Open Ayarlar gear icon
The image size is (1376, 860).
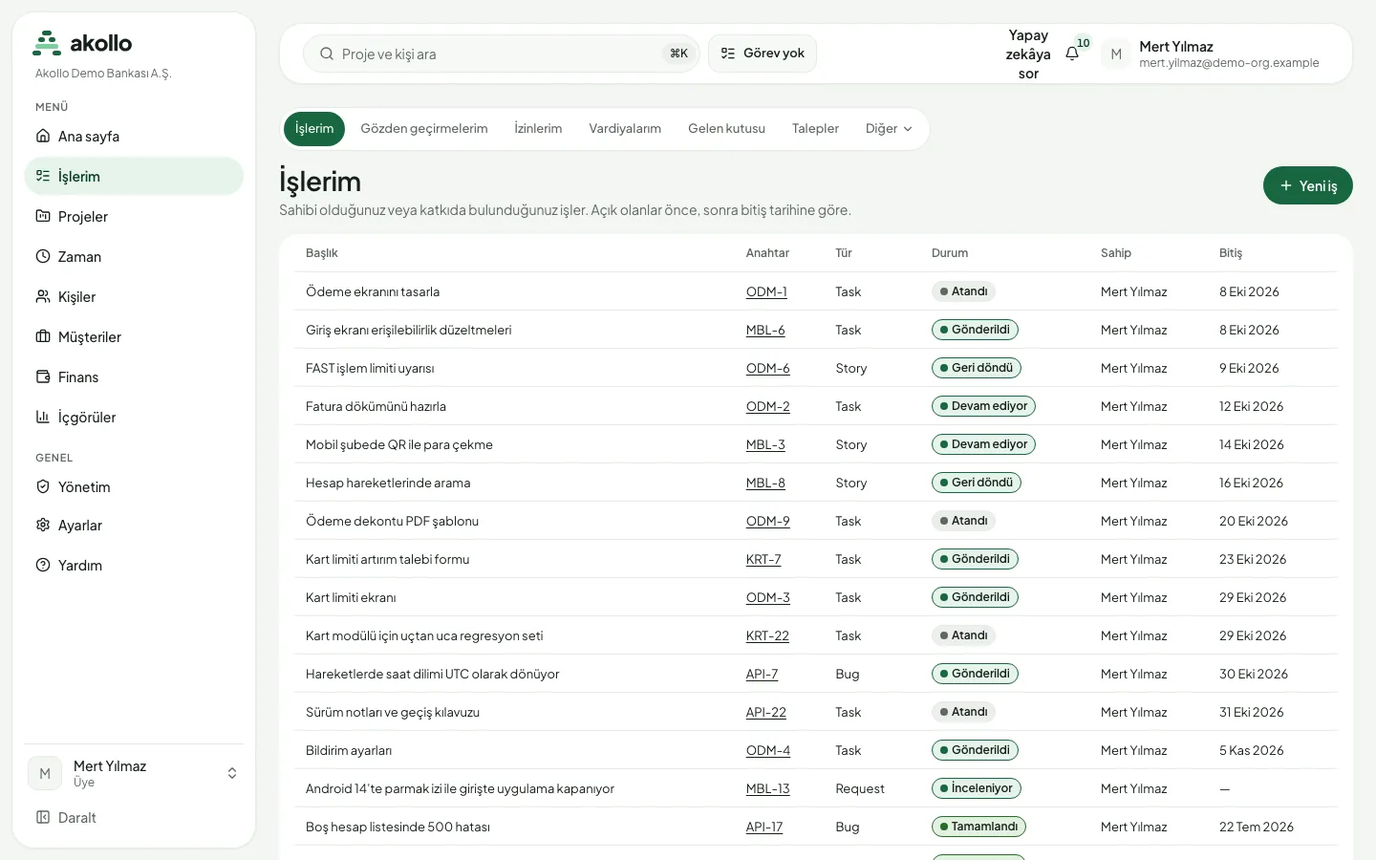(43, 525)
